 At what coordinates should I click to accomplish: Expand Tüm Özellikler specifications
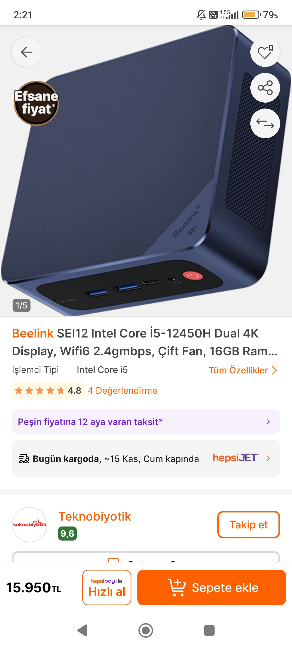click(243, 370)
